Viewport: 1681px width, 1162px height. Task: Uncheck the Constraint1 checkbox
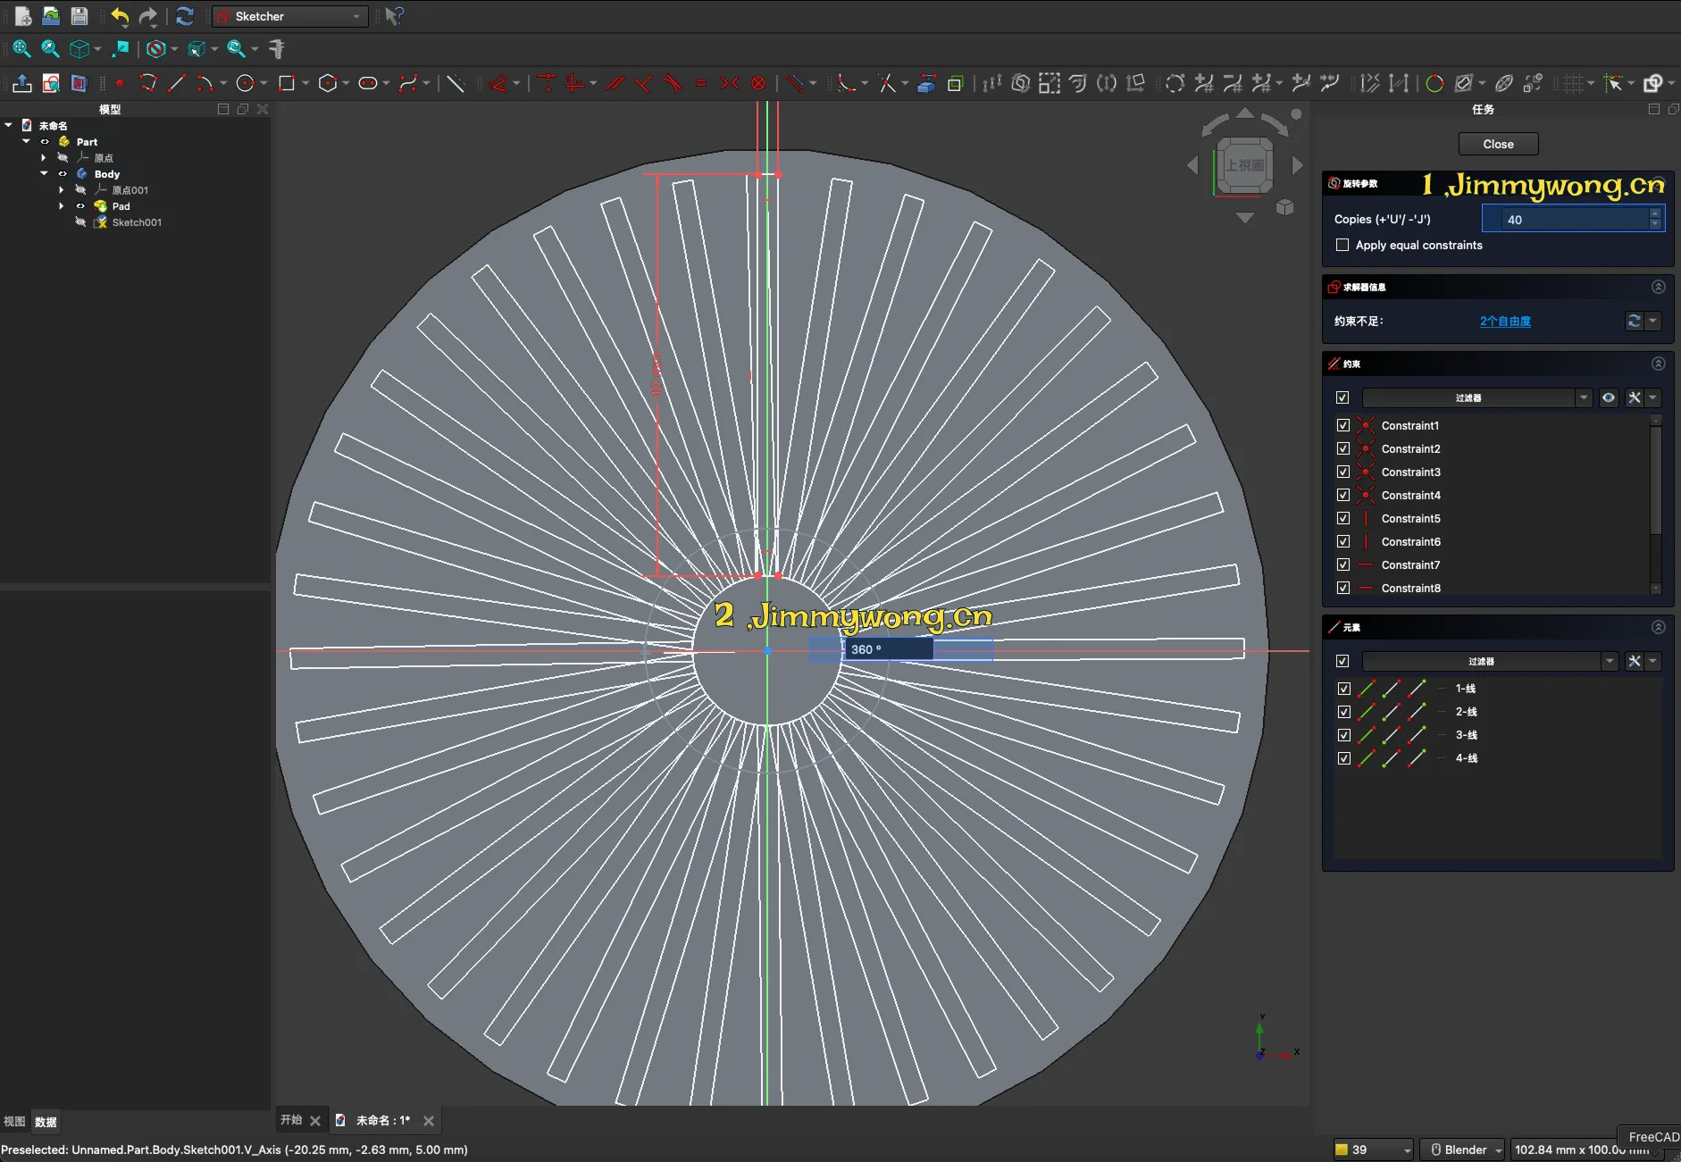click(x=1342, y=425)
